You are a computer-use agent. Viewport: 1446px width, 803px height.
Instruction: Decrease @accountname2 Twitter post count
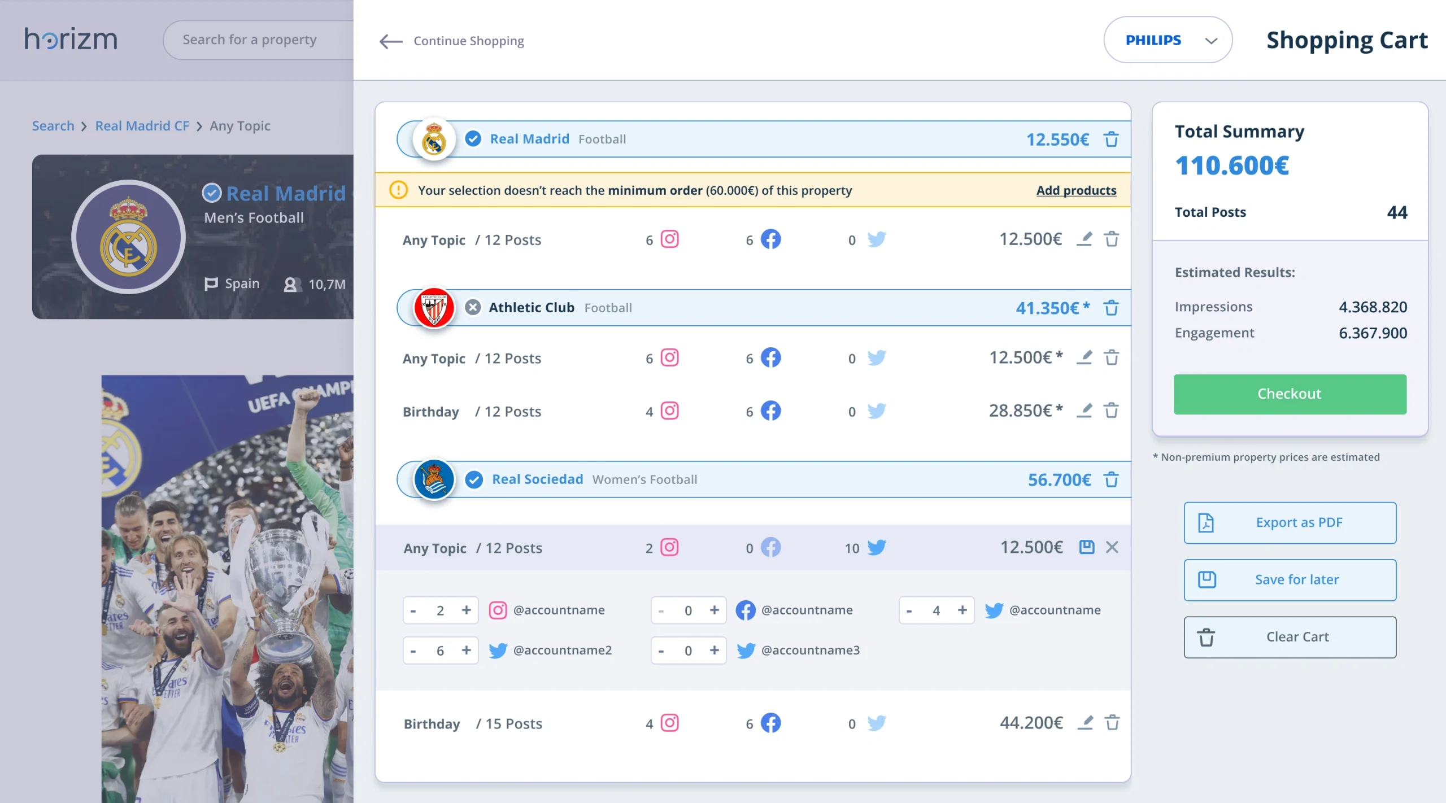click(413, 651)
